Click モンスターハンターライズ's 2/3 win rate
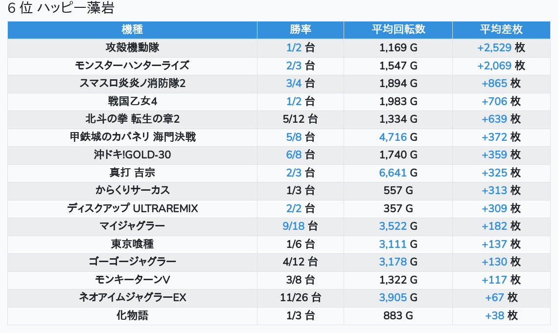The height and width of the screenshot is (333, 558). tap(294, 66)
